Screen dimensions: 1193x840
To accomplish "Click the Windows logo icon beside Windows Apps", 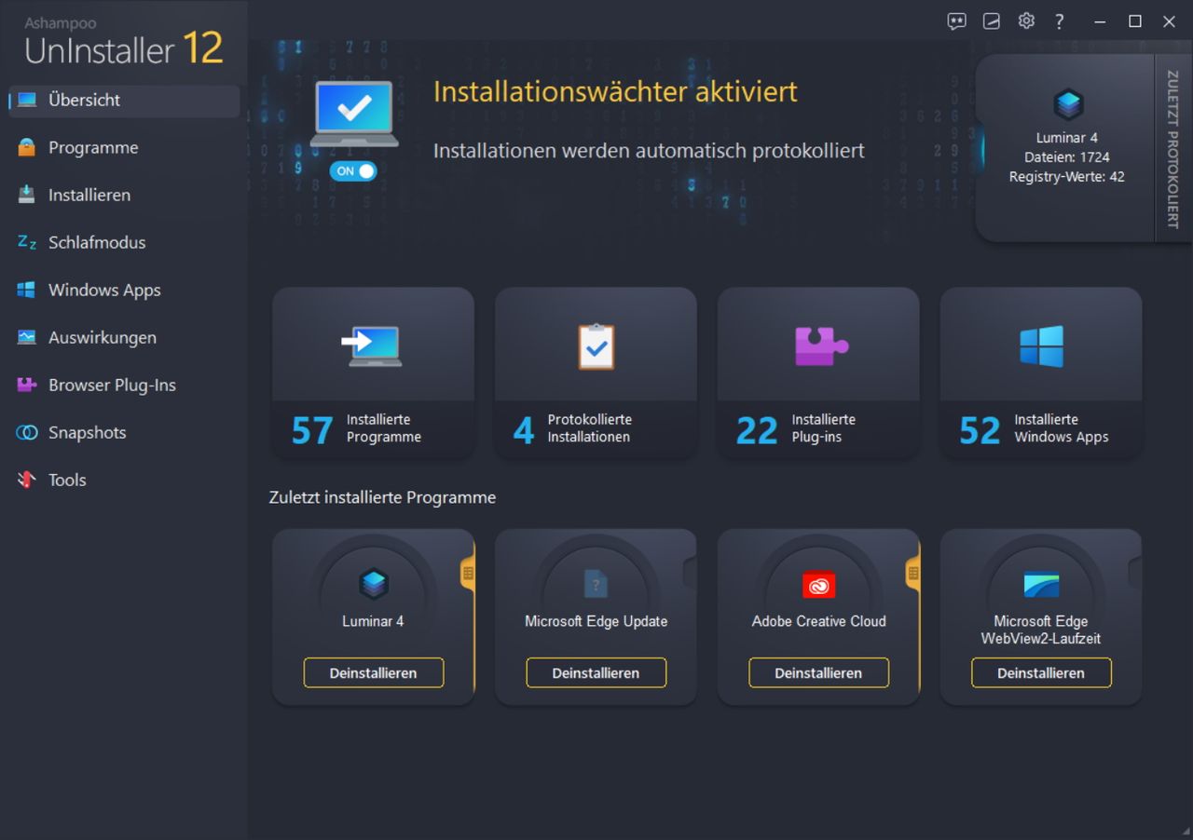I will pos(27,290).
